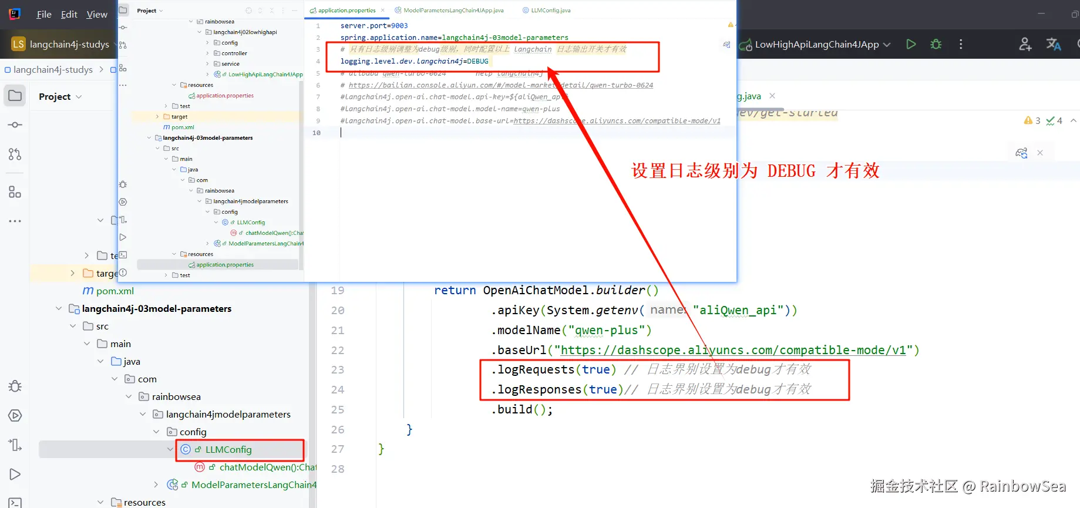1080x508 pixels.
Task: Open Services tool window in main sidebar
Action: 15,415
